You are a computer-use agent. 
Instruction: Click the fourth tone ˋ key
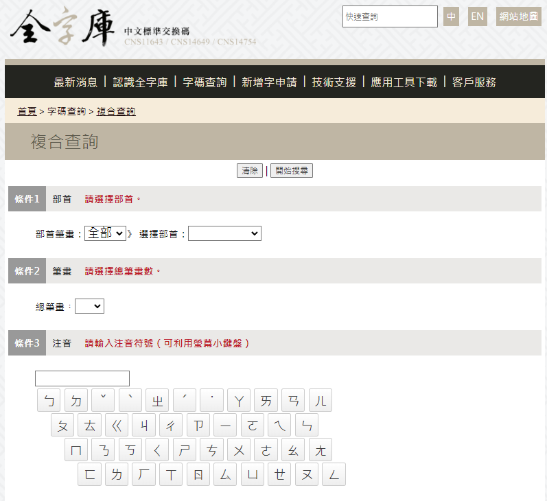click(x=130, y=400)
